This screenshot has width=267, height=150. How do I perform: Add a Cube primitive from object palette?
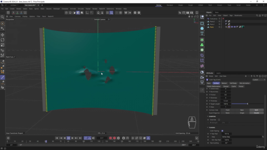[202, 28]
